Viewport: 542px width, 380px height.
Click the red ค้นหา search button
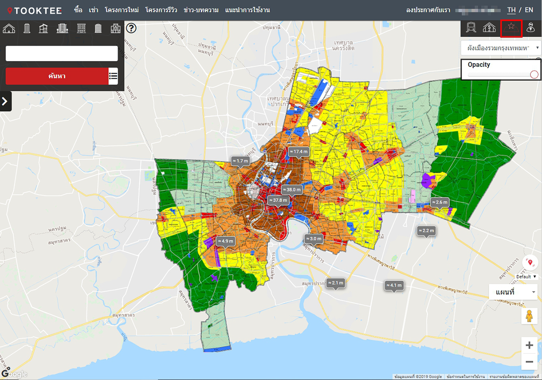[57, 76]
